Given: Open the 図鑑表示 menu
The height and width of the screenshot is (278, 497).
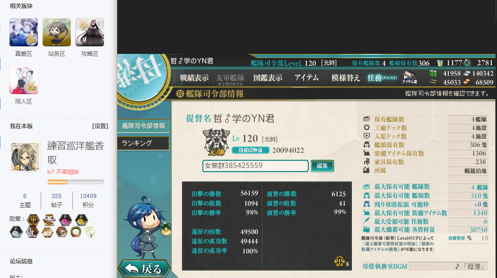Looking at the screenshot, I should pyautogui.click(x=268, y=78).
